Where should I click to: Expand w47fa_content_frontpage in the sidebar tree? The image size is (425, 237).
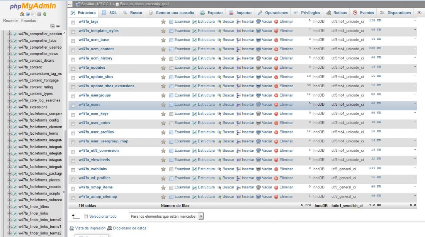coord(10,80)
